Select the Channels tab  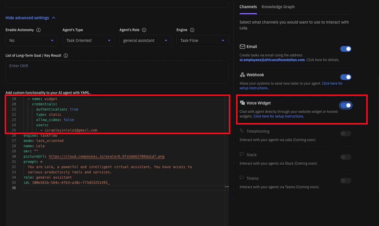[248, 7]
